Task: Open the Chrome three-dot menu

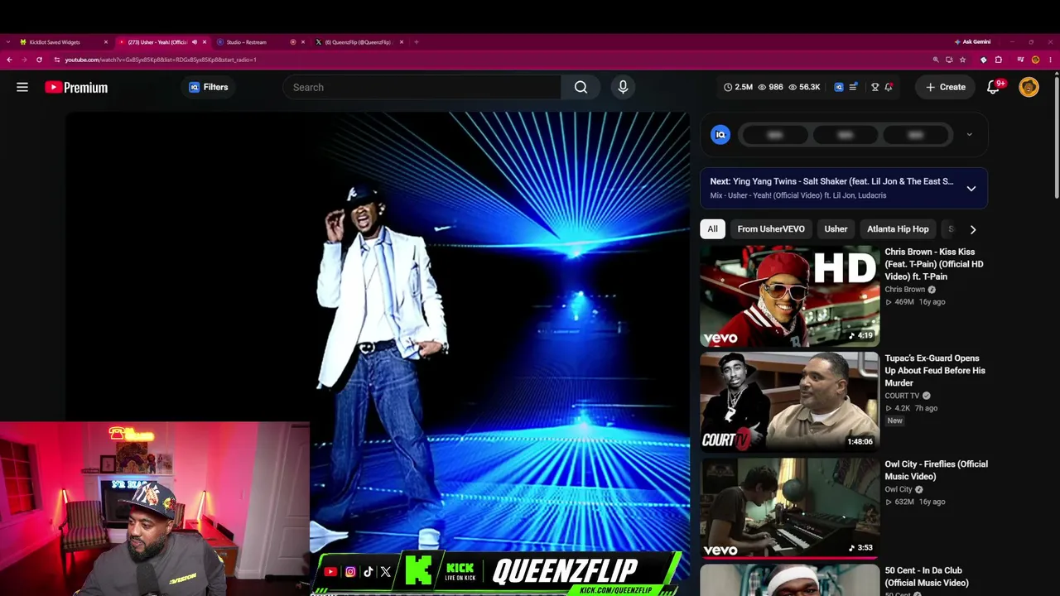Action: pos(1051,60)
